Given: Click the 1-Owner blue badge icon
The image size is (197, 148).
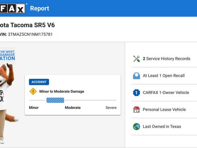Looking at the screenshot, I should click(136, 93).
